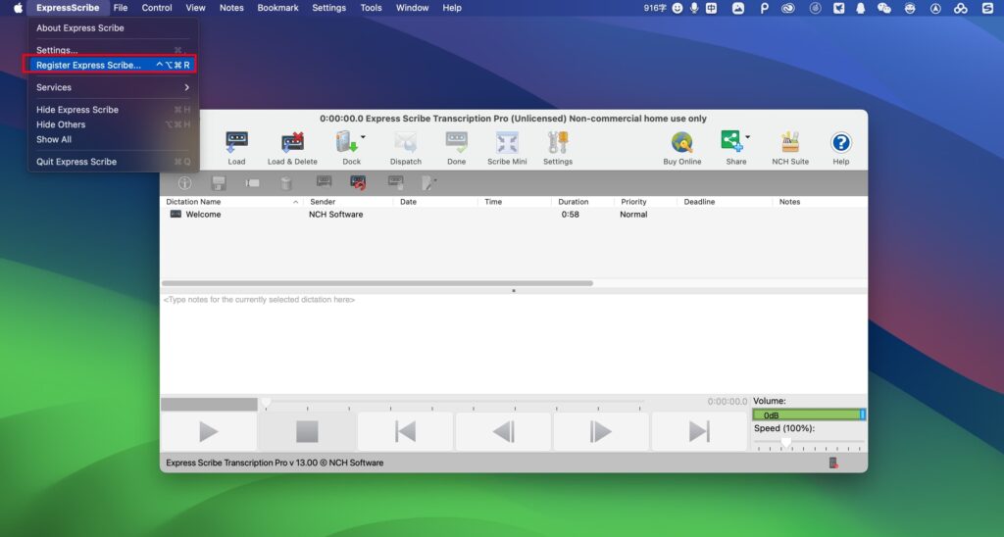Open the NCH Suite toolbox icon

point(790,142)
